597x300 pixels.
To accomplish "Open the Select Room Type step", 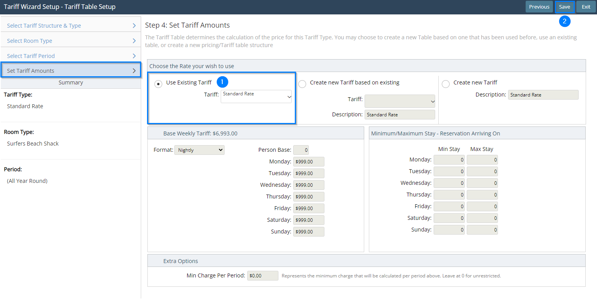I will [30, 41].
